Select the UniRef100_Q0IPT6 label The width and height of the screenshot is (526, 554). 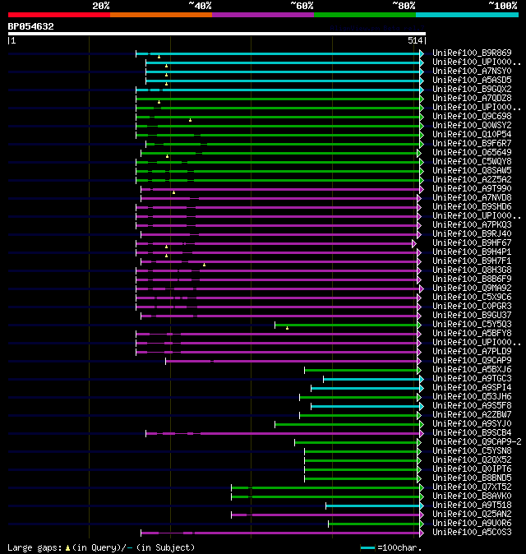pyautogui.click(x=472, y=469)
